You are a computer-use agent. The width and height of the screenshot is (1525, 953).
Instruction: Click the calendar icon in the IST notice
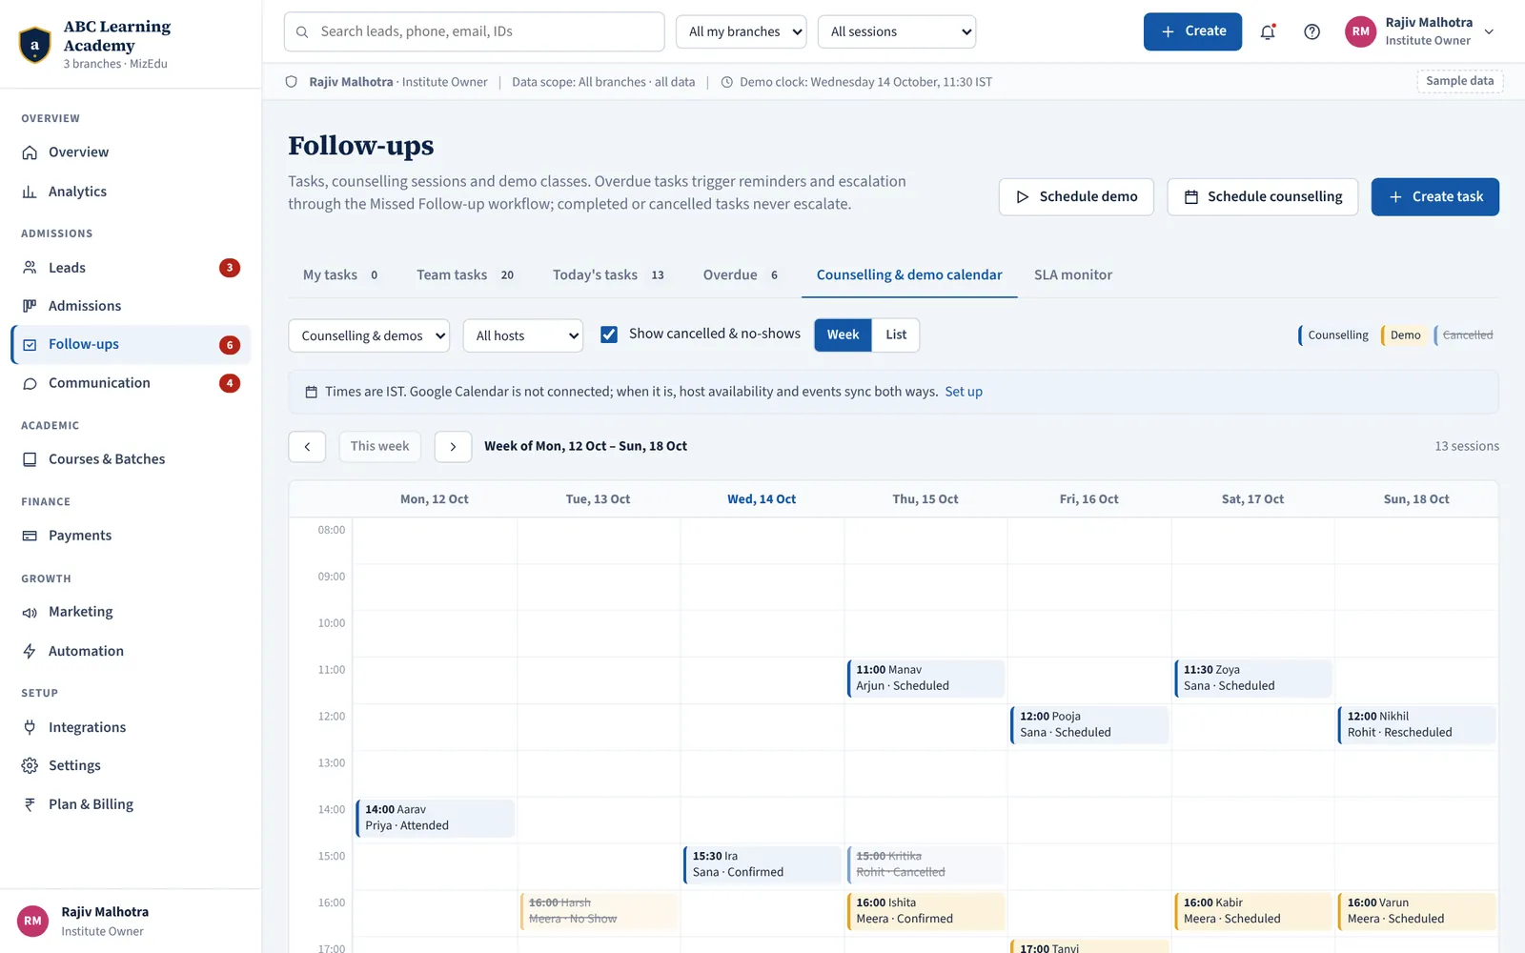coord(311,392)
